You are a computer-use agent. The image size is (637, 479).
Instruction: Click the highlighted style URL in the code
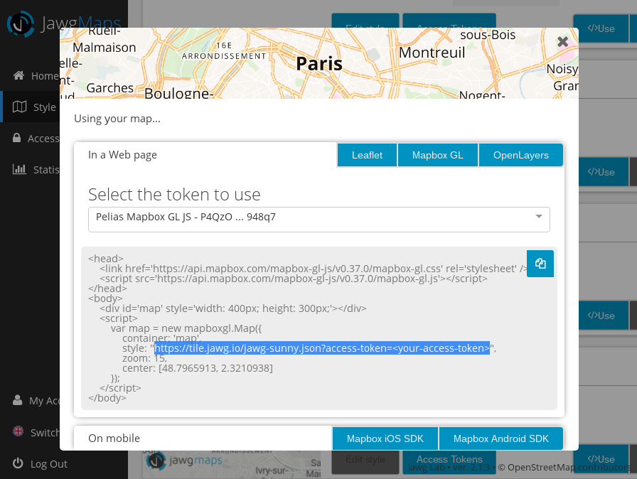[321, 348]
